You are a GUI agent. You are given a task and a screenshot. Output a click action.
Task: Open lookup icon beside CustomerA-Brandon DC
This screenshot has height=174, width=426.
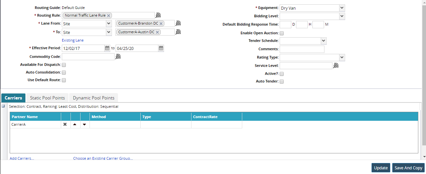(x=178, y=23)
